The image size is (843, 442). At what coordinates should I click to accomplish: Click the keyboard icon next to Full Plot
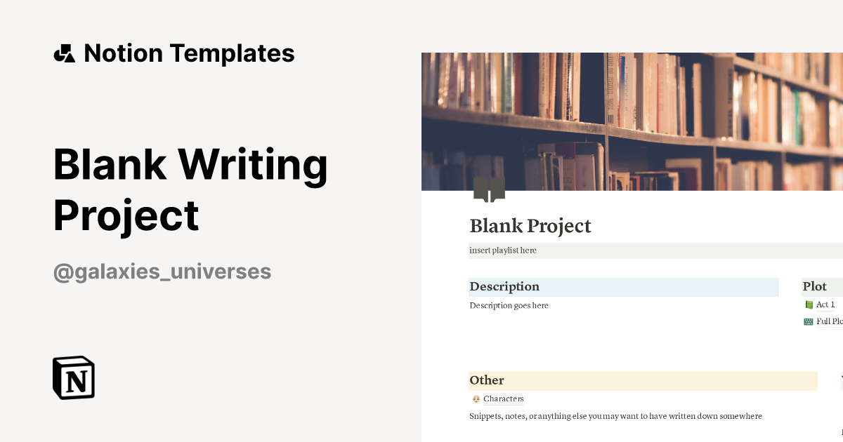pos(808,321)
